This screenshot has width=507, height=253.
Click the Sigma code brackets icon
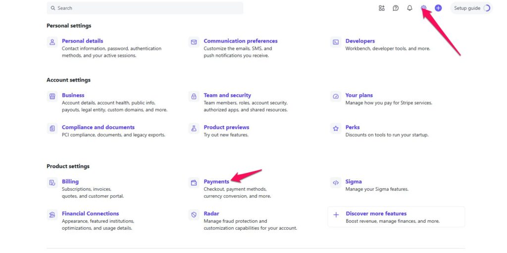click(x=336, y=183)
